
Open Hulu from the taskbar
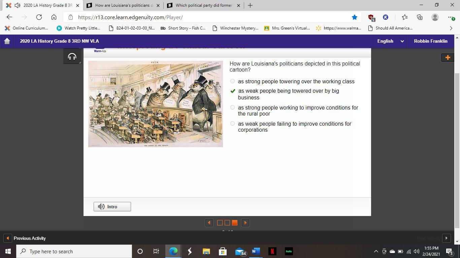tap(289, 251)
